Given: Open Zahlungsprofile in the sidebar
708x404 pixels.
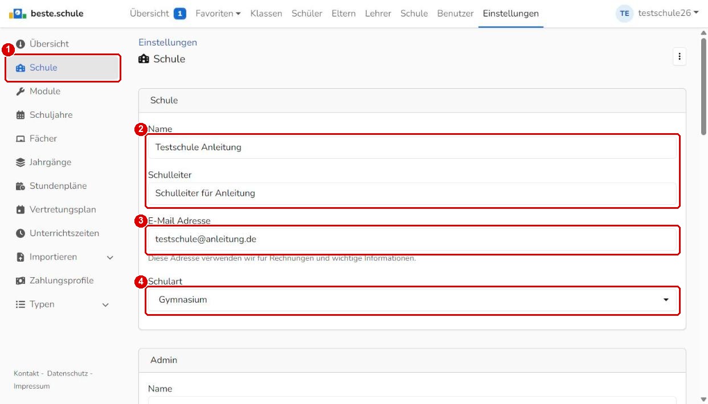Looking at the screenshot, I should [63, 281].
